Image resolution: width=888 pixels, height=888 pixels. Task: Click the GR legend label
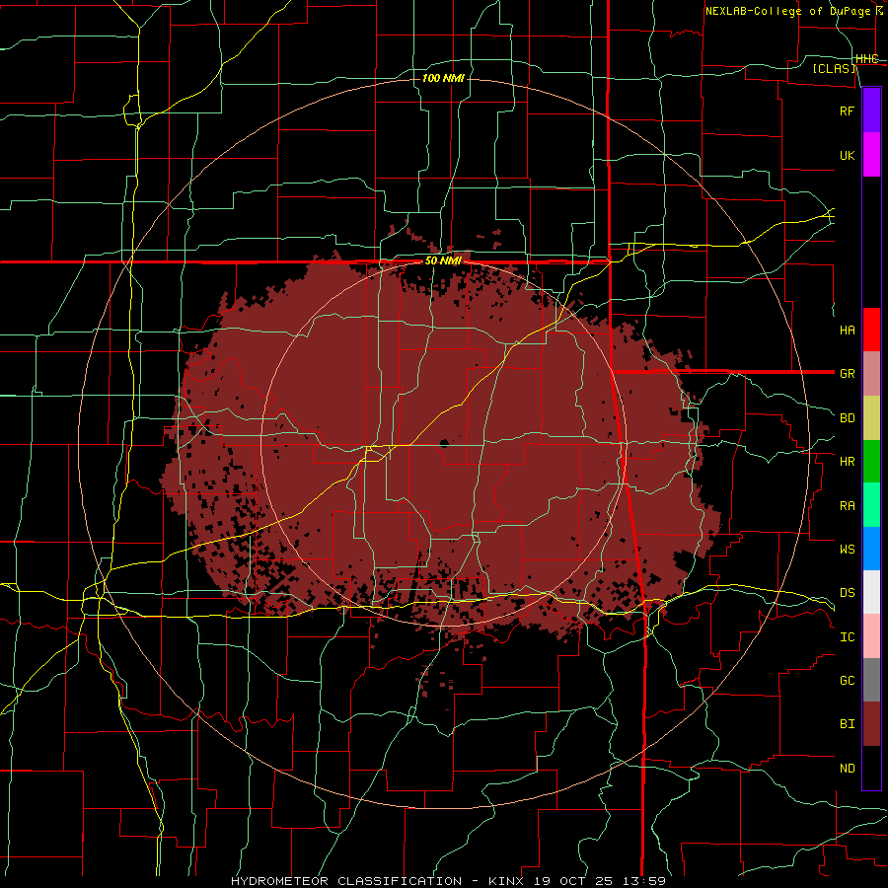point(847,374)
